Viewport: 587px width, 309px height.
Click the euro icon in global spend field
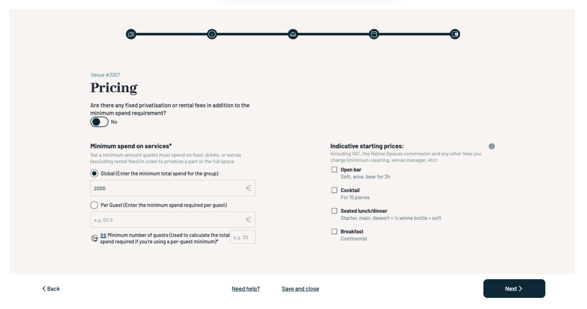click(249, 188)
